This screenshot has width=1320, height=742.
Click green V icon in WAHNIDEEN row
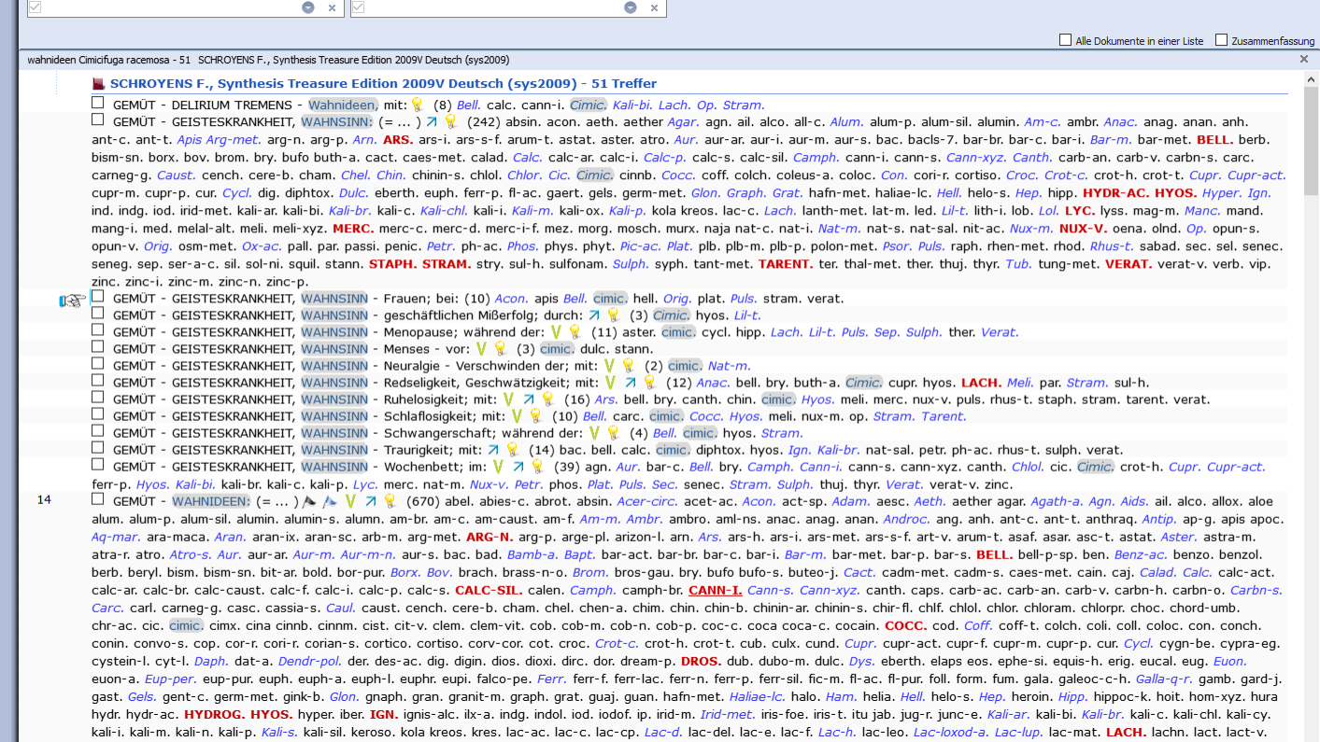tap(350, 501)
